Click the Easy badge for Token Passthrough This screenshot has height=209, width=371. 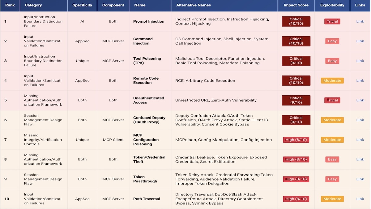(332, 179)
